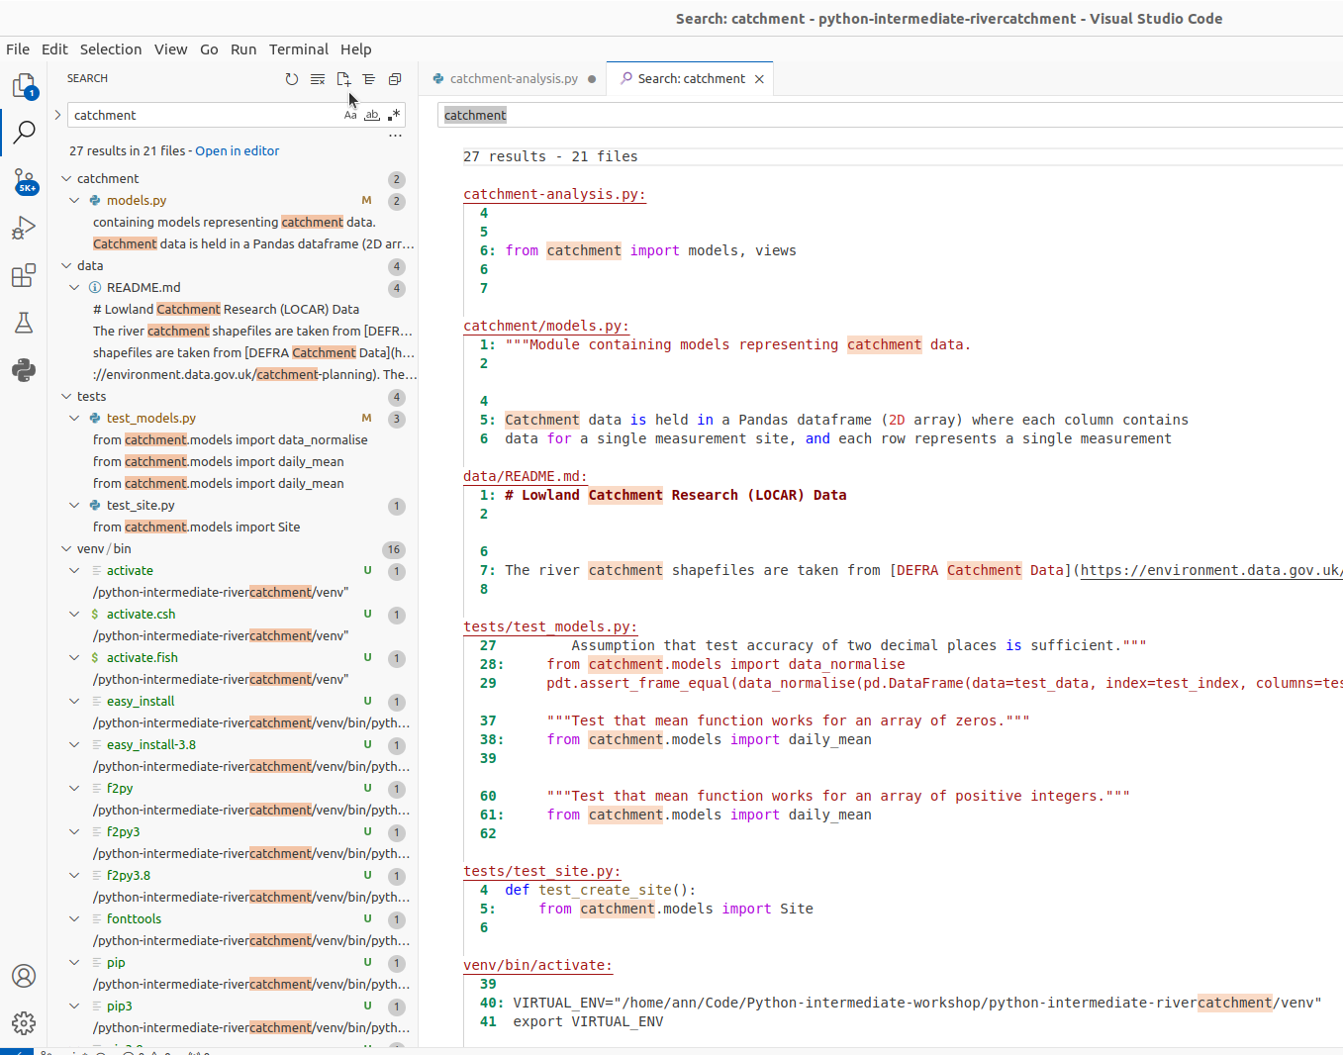Click the search editor query field
The height and width of the screenshot is (1055, 1343).
tap(890, 115)
